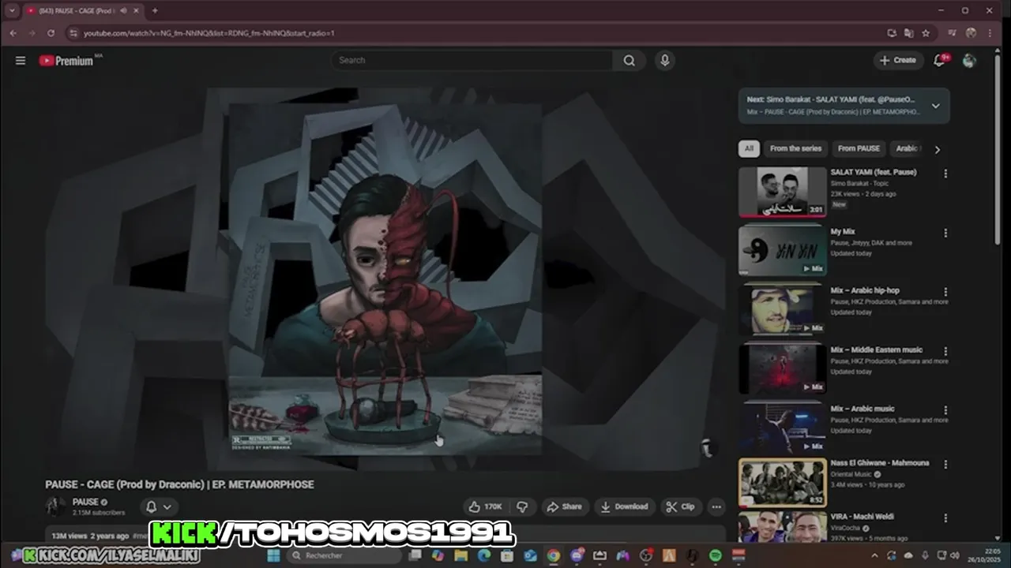Select the Arabic filter chip

click(906, 148)
